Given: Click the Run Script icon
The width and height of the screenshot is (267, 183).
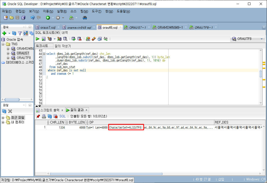Looking at the screenshot, I should pyautogui.click(x=43, y=39).
